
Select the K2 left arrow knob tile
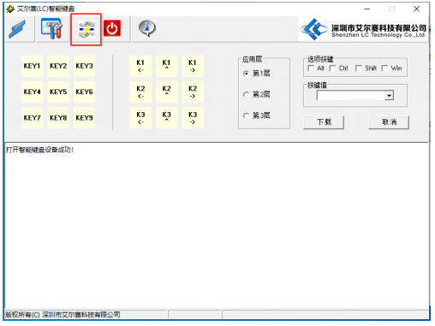[x=140, y=92]
